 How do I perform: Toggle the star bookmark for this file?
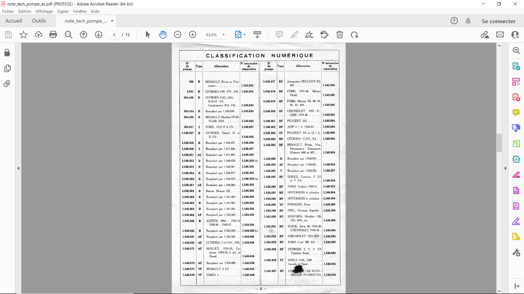(x=23, y=35)
